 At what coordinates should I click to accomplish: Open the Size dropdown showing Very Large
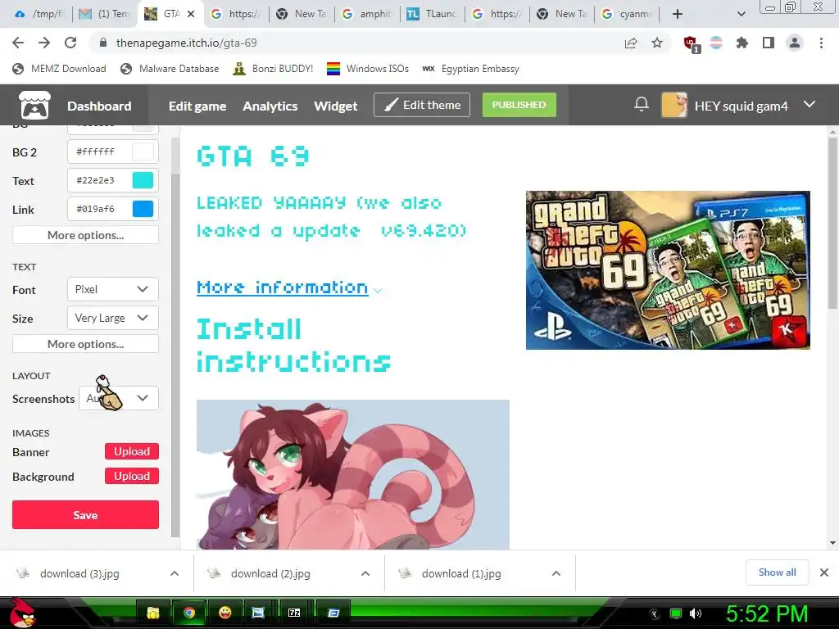click(x=113, y=319)
